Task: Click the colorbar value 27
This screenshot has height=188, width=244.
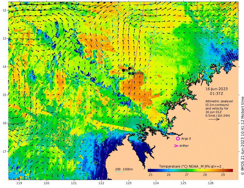Action: point(187,175)
